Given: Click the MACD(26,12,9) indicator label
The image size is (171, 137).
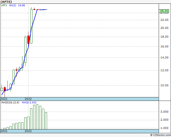Looking at the screenshot, I should coord(10,103).
